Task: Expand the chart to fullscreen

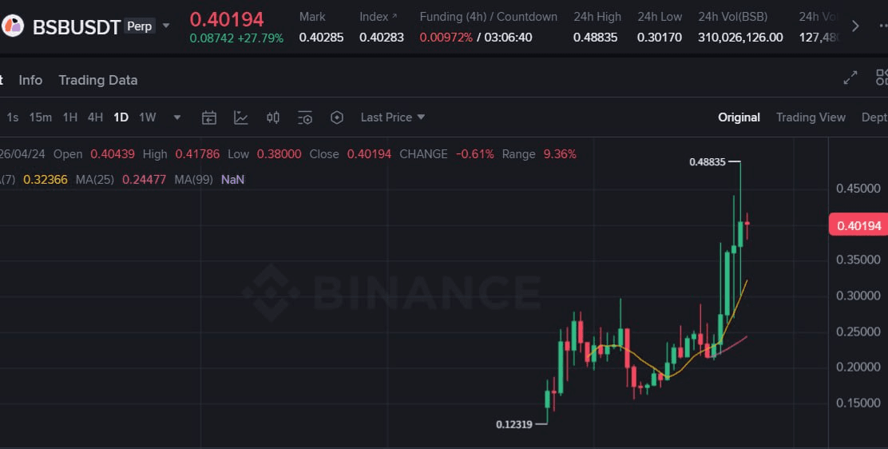Action: (x=850, y=77)
